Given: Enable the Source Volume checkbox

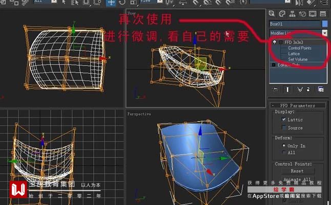Looking at the screenshot, I should coord(284,128).
